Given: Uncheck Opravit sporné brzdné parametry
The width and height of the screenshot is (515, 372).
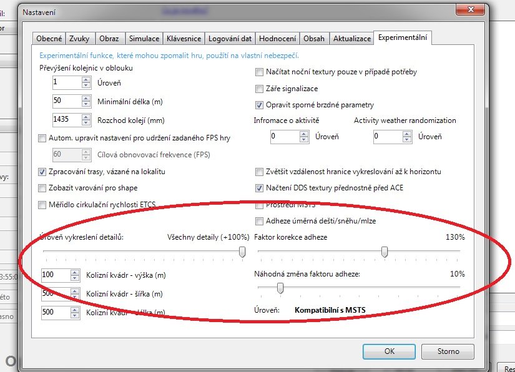Looking at the screenshot, I should (260, 105).
